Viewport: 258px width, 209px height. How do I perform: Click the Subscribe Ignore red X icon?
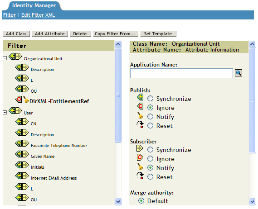(x=140, y=157)
